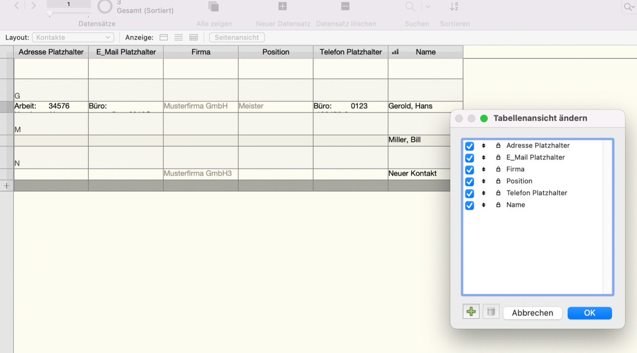This screenshot has width=637, height=353.
Task: Click the Adresse Platzhalter column header
Action: [51, 52]
